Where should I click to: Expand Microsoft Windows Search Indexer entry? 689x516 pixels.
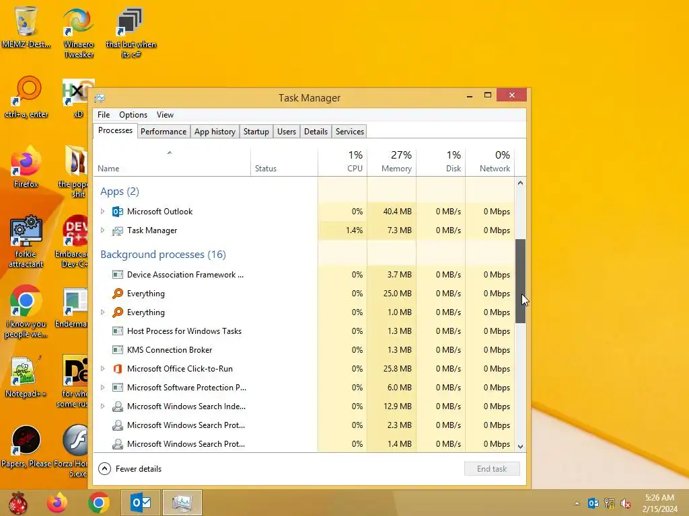102,406
